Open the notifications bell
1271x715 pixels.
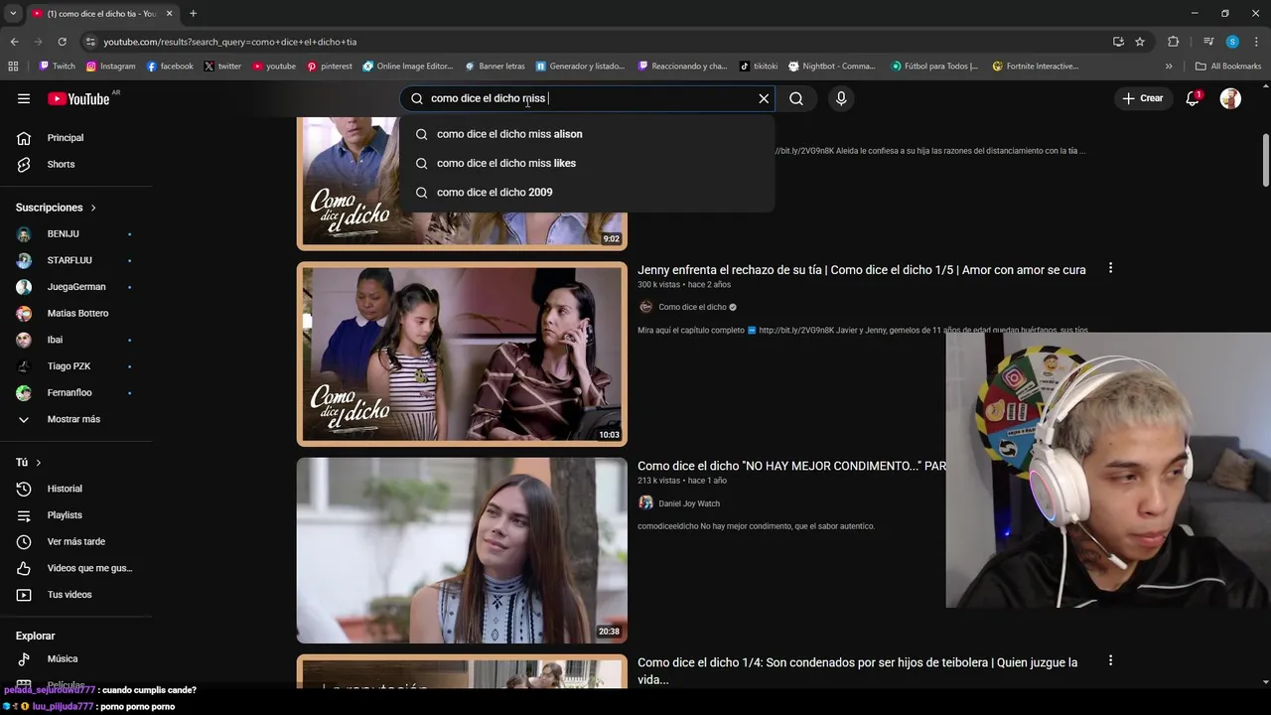(x=1193, y=98)
